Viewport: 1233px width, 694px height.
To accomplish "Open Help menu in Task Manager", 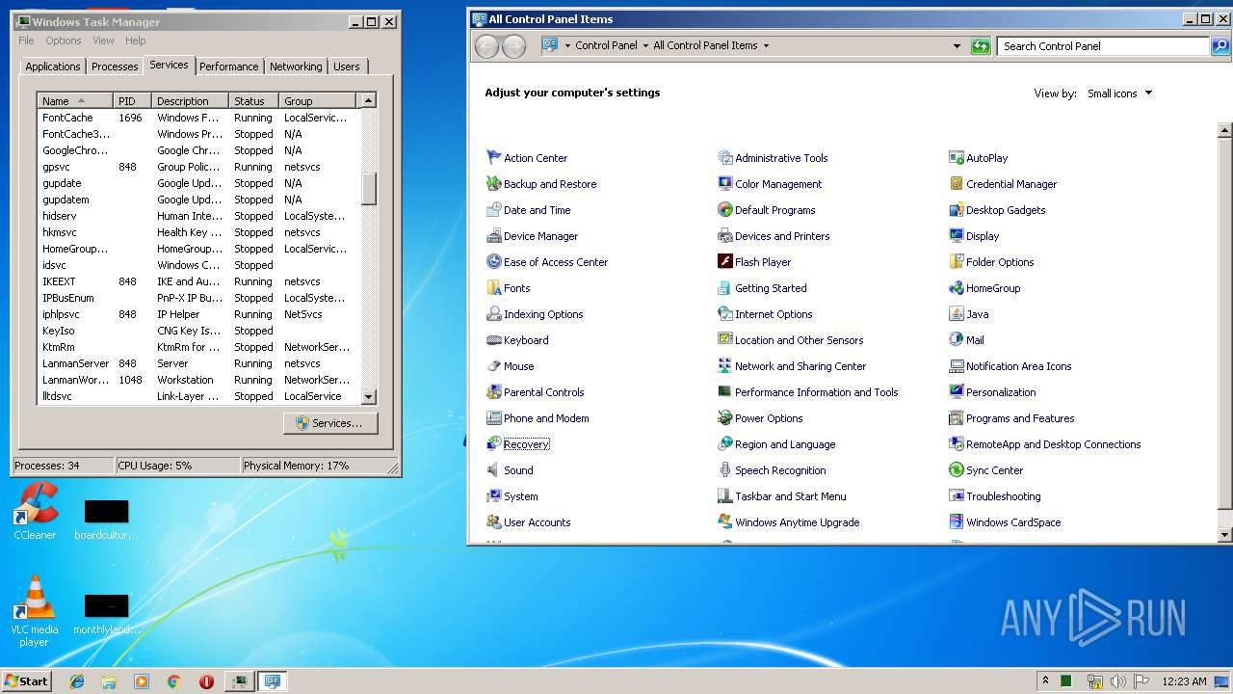I will tap(136, 40).
